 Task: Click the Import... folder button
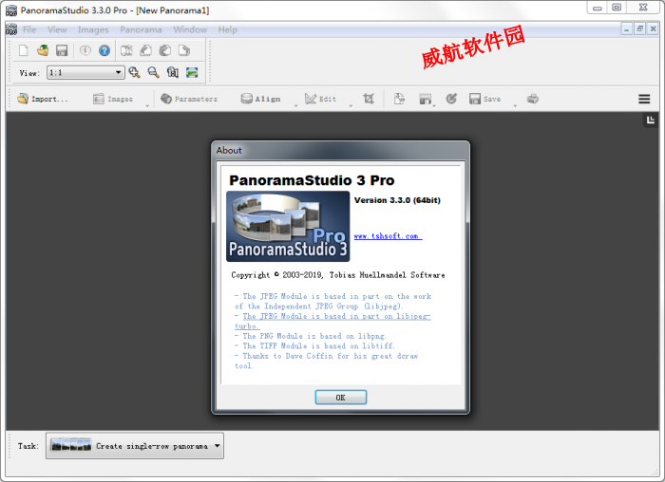(43, 99)
